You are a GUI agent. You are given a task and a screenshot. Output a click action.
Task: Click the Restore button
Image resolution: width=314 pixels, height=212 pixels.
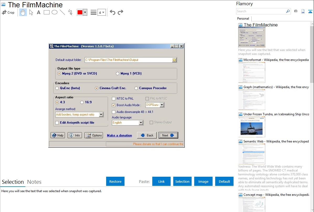point(115,181)
